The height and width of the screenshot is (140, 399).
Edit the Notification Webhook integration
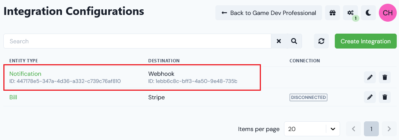click(370, 77)
